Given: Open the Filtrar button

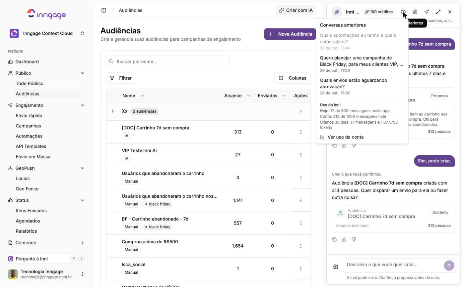Looking at the screenshot, I should [x=121, y=78].
